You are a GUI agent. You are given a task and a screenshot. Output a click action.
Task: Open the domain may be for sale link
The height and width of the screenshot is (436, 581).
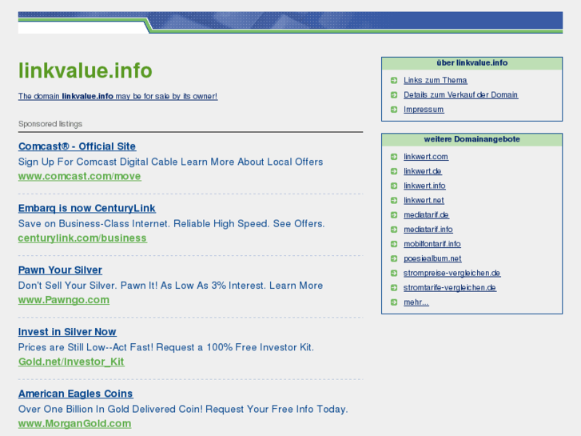click(117, 96)
